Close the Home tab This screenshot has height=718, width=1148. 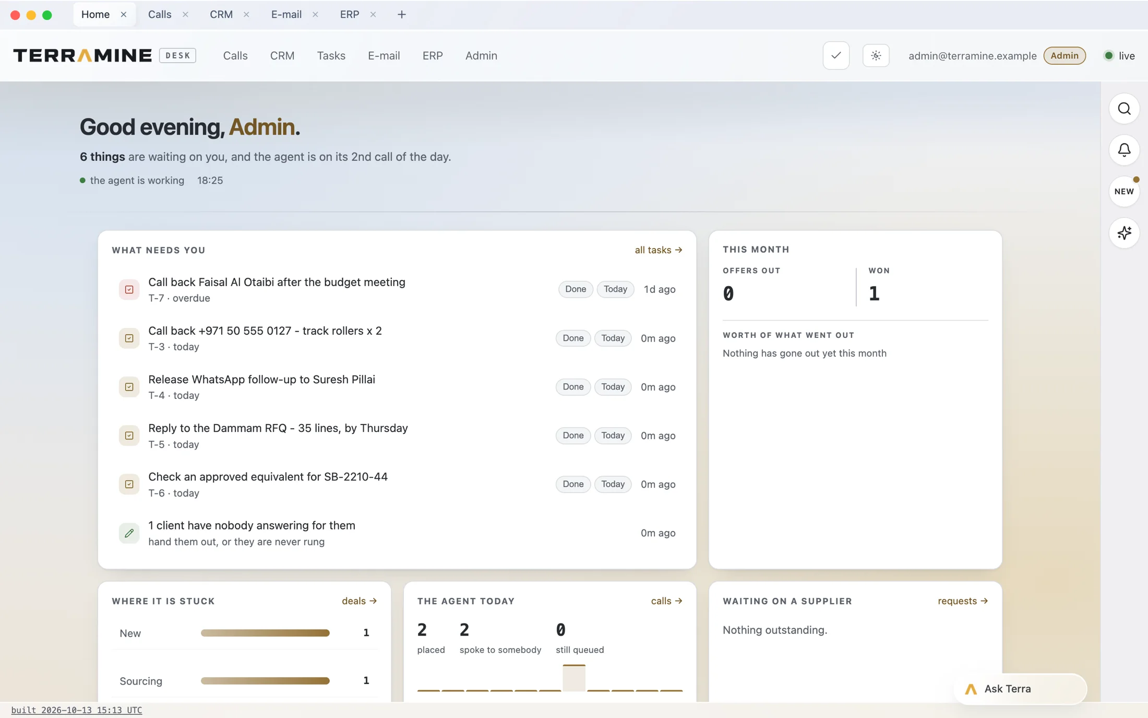pos(124,15)
